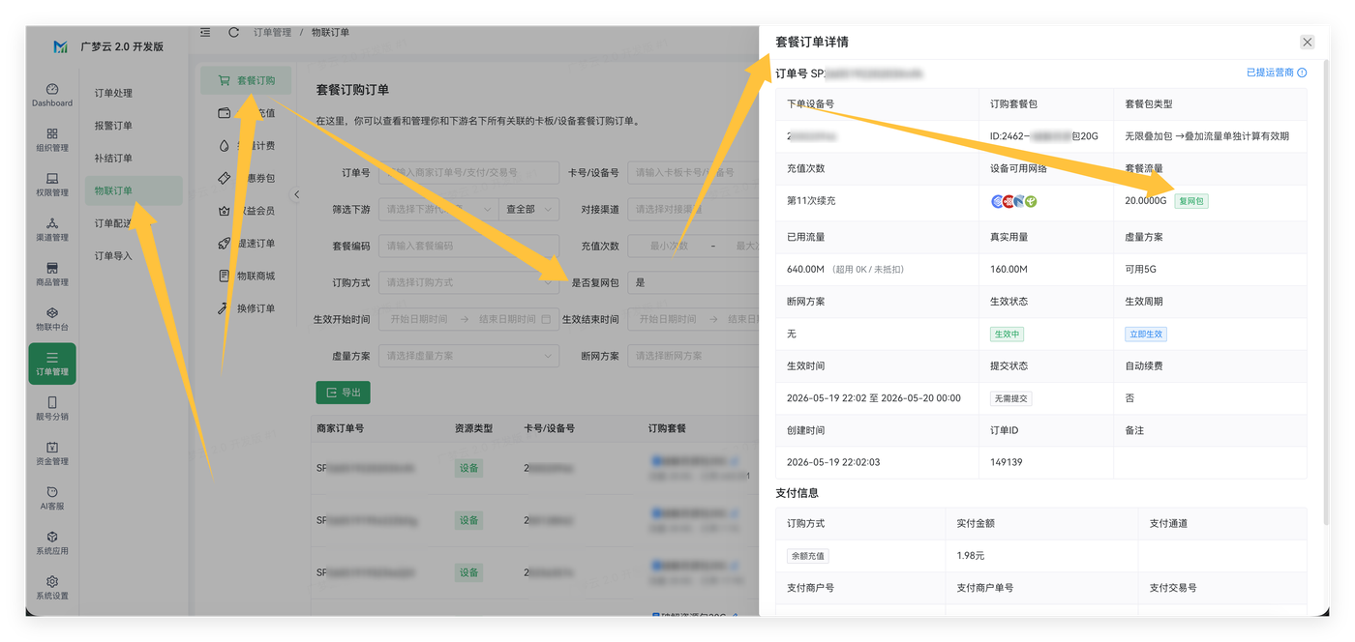Open 组织管理 in the sidebar

click(x=52, y=139)
